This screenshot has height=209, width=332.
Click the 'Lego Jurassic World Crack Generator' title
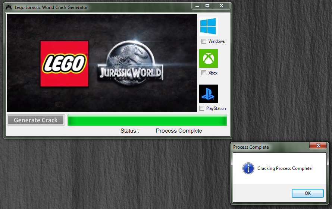pyautogui.click(x=51, y=7)
